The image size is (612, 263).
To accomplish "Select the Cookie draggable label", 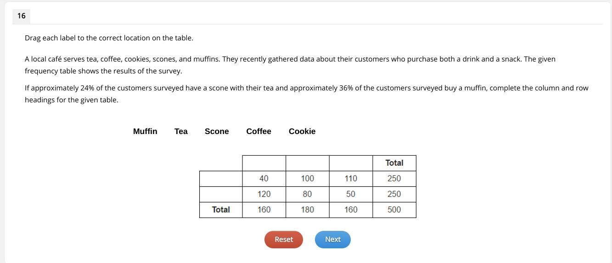I will pos(302,131).
